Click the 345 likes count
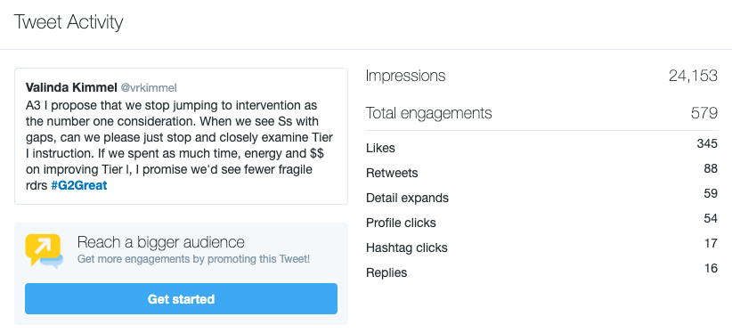732x333 pixels. pyautogui.click(x=707, y=144)
